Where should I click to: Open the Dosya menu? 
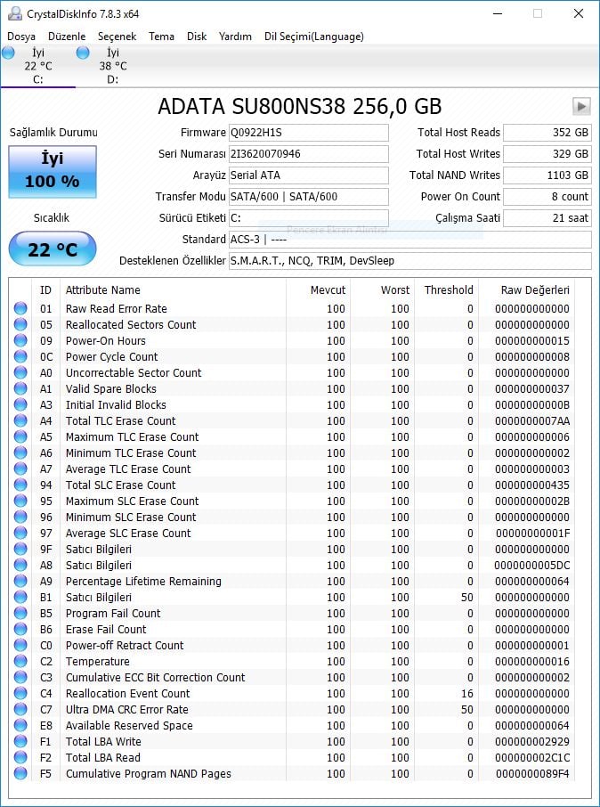point(21,37)
